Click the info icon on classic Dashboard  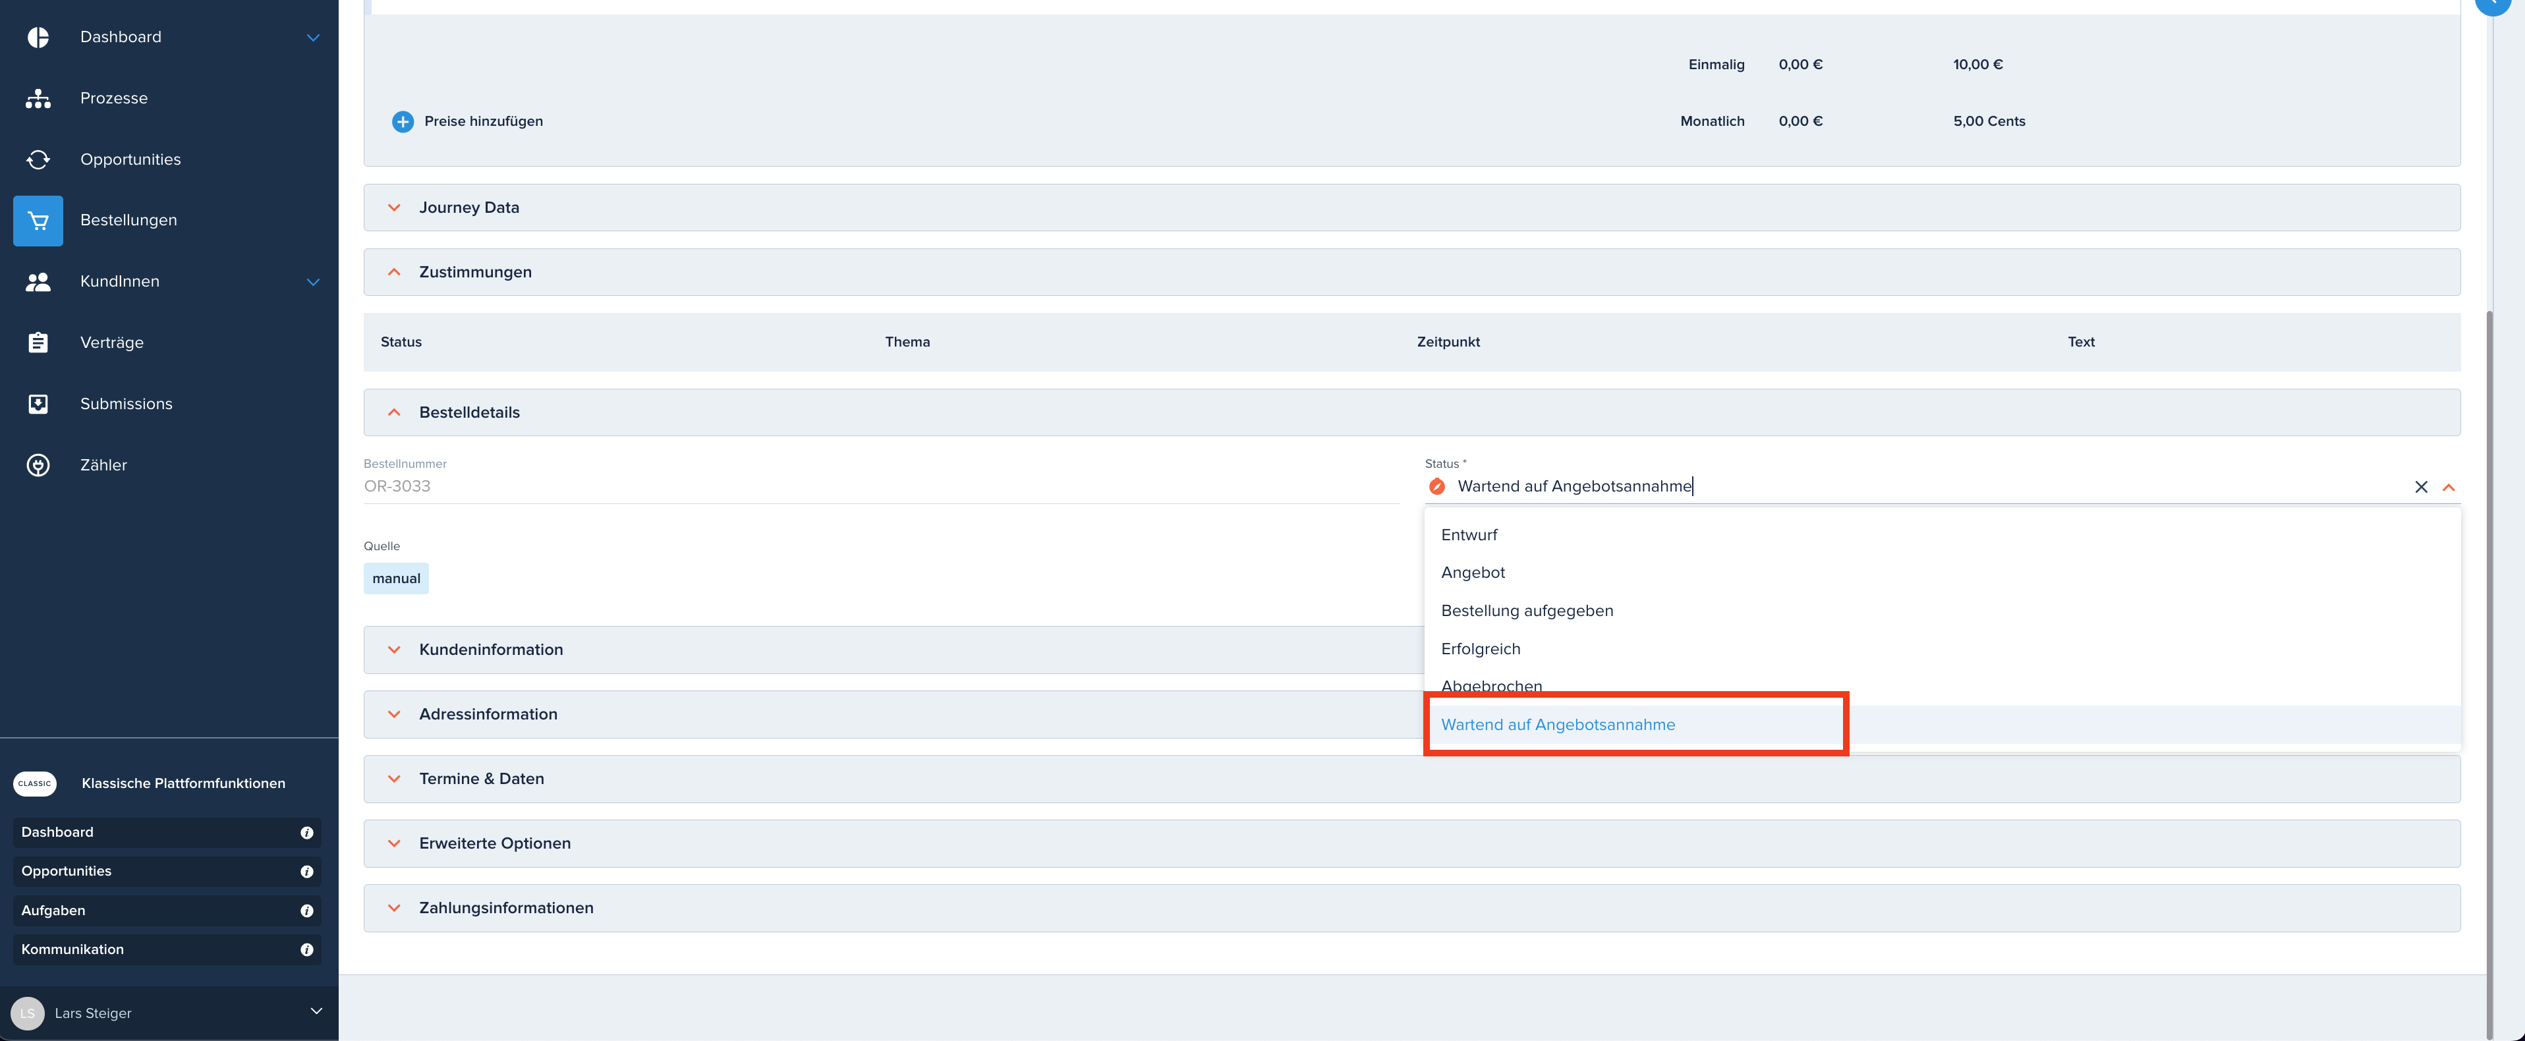tap(307, 832)
